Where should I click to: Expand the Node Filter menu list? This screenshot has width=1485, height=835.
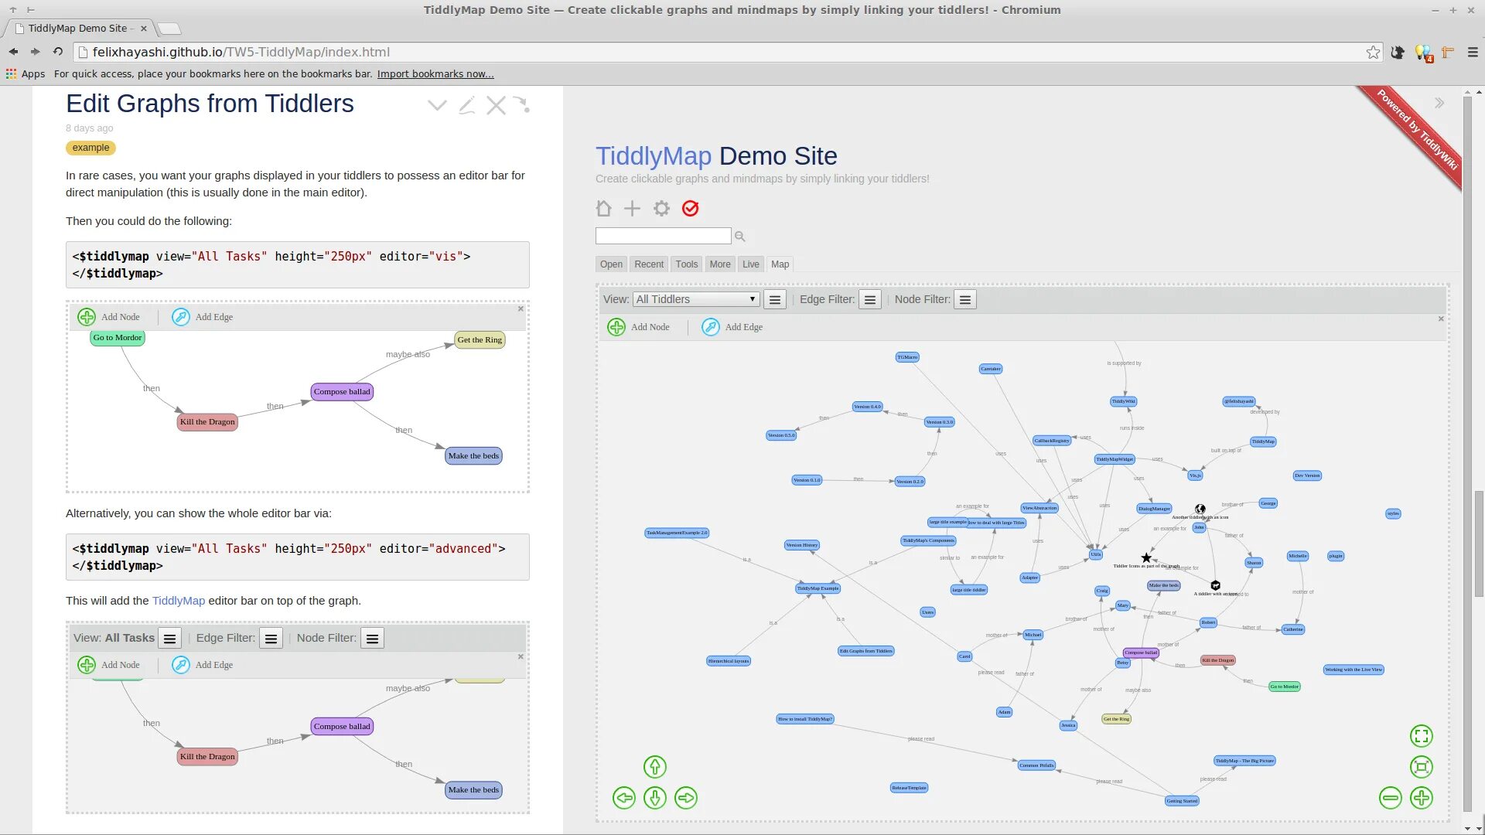[x=964, y=298]
